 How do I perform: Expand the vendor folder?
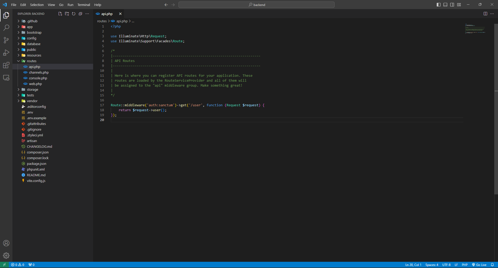(32, 101)
